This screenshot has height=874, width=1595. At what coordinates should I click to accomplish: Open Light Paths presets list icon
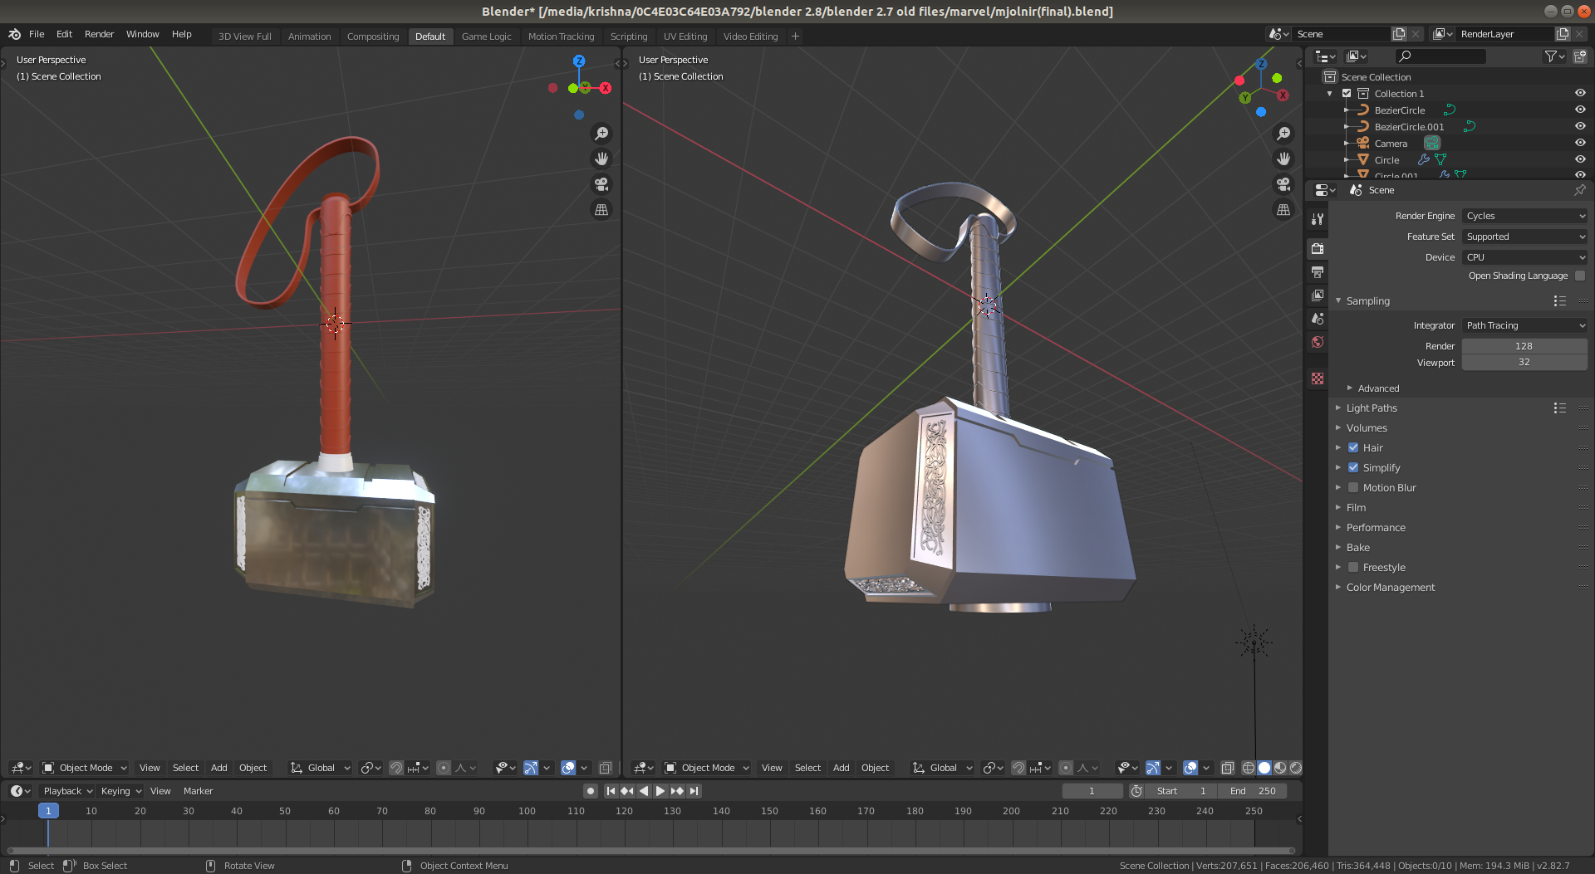click(1559, 408)
